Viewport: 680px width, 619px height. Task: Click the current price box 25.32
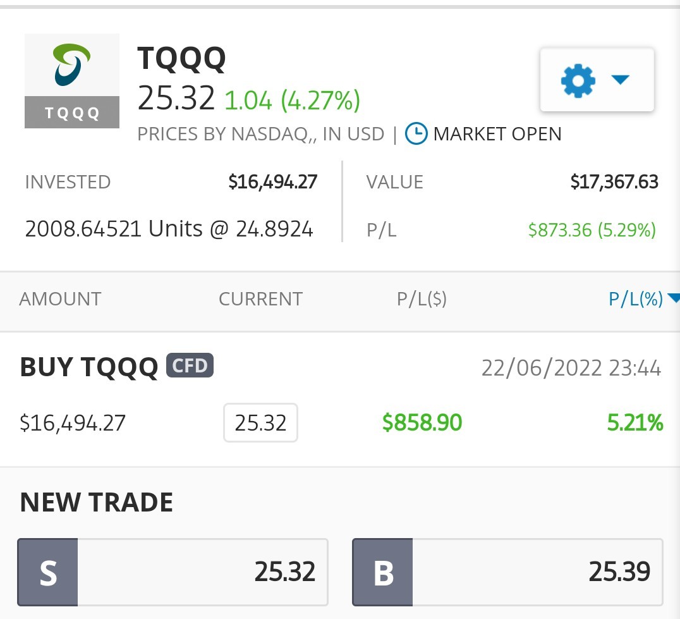(260, 422)
